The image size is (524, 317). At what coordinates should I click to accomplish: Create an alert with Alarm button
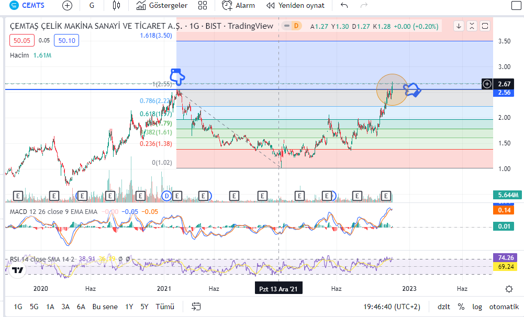pos(238,5)
